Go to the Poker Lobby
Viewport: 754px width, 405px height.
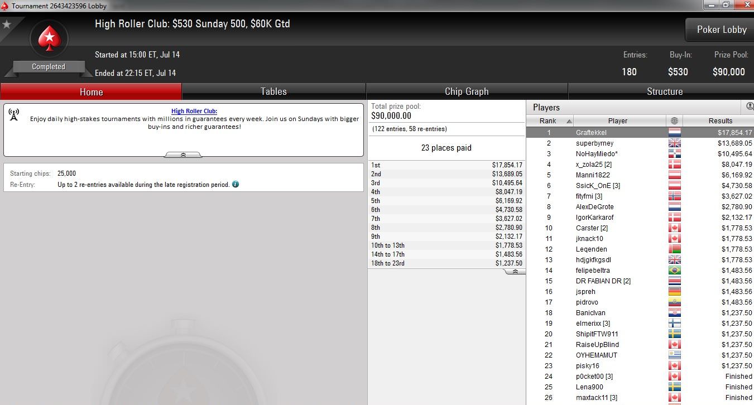pyautogui.click(x=721, y=30)
